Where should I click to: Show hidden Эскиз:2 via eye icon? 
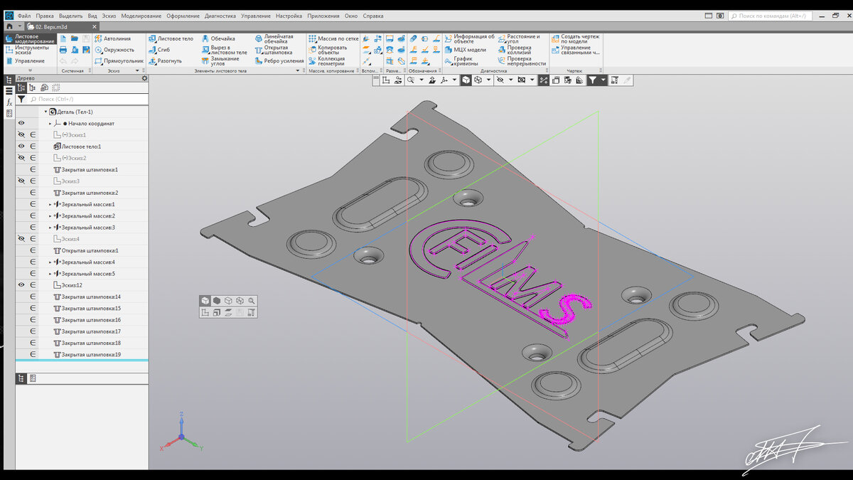[21, 158]
